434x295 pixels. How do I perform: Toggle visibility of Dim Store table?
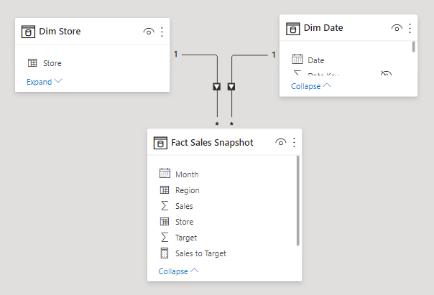pos(149,32)
